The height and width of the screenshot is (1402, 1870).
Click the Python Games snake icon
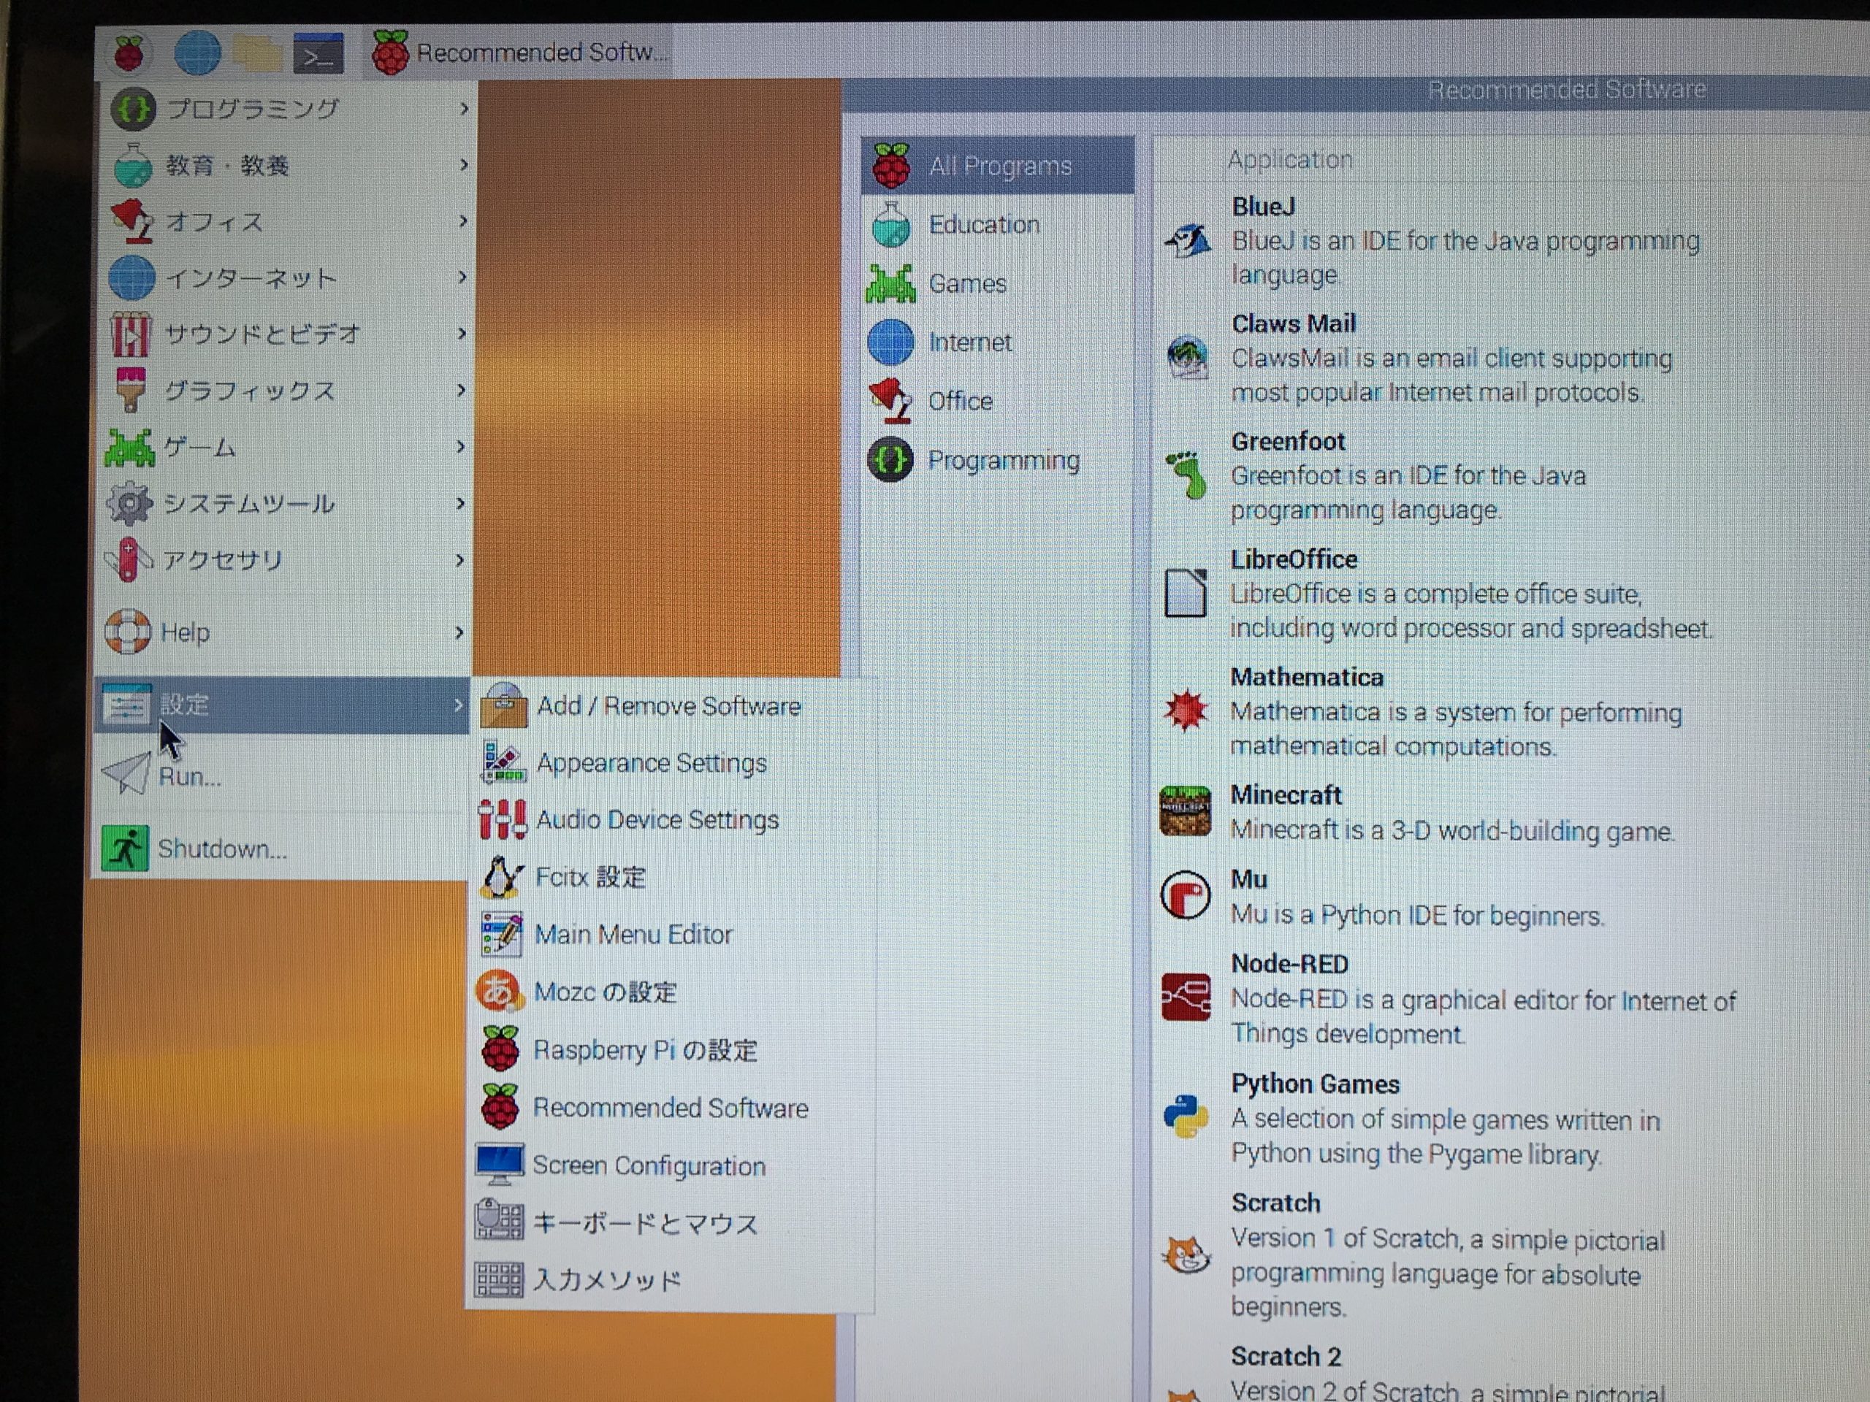tap(1186, 1117)
